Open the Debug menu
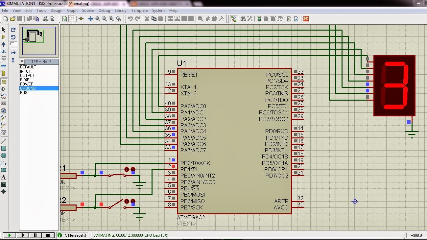The image size is (427, 240). [x=105, y=11]
